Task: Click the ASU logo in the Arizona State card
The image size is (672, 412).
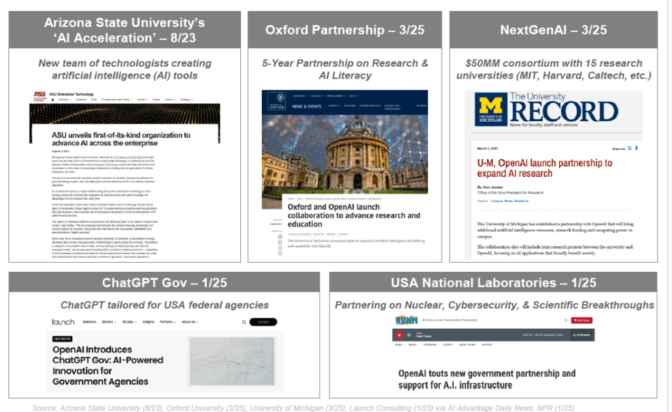Action: [40, 96]
